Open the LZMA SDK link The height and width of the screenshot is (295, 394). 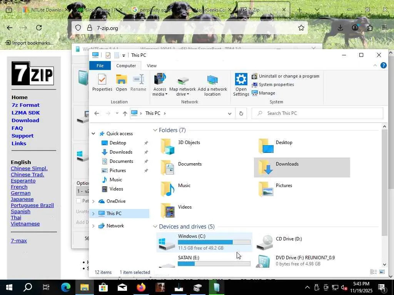point(26,113)
